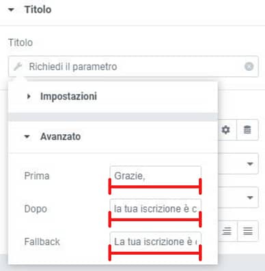Expand the Impostazioni section
The image size is (265, 271).
29,97
